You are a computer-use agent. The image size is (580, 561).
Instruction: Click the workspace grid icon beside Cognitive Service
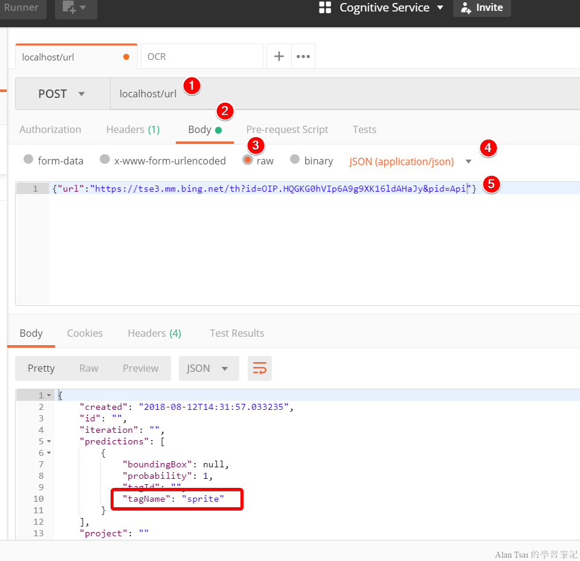(x=325, y=7)
